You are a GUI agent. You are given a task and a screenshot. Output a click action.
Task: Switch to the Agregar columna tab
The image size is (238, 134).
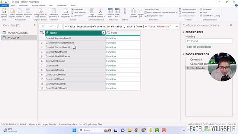pyautogui.click(x=38, y=5)
